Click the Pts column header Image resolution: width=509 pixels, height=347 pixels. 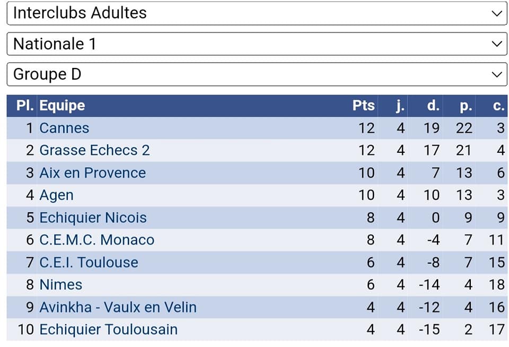[x=363, y=106]
